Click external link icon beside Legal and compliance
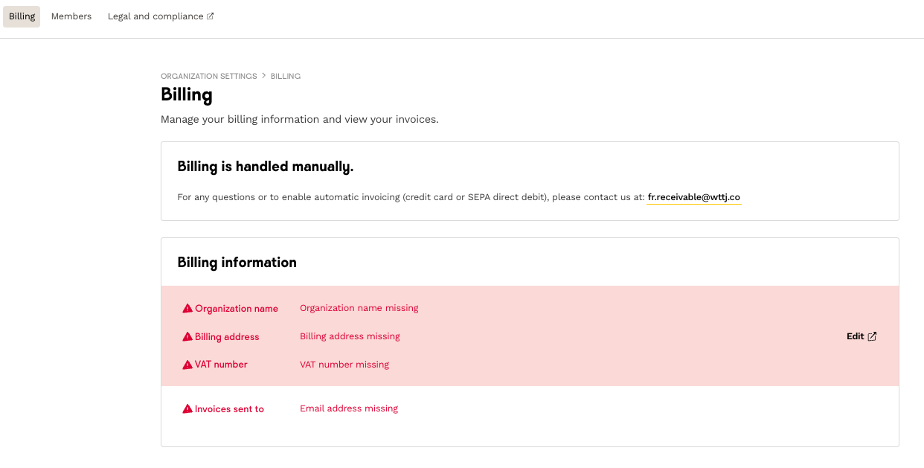Viewport: 924px width, 468px height. [211, 16]
